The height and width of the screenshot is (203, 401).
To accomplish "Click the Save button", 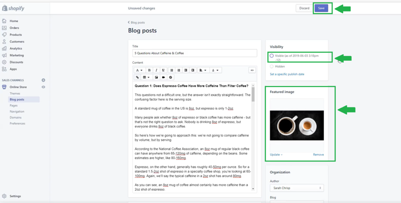I will click(321, 8).
